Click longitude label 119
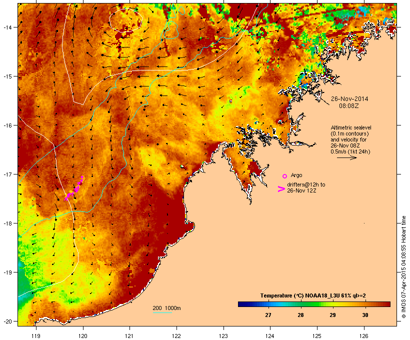The width and height of the screenshot is (410, 340). [x=36, y=336]
